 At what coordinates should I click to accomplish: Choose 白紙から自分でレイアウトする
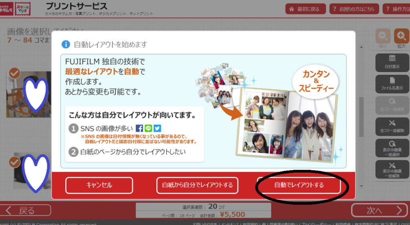(x=197, y=185)
